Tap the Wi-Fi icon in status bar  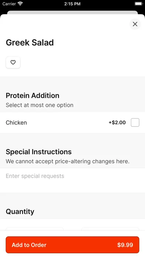pos(20,4)
